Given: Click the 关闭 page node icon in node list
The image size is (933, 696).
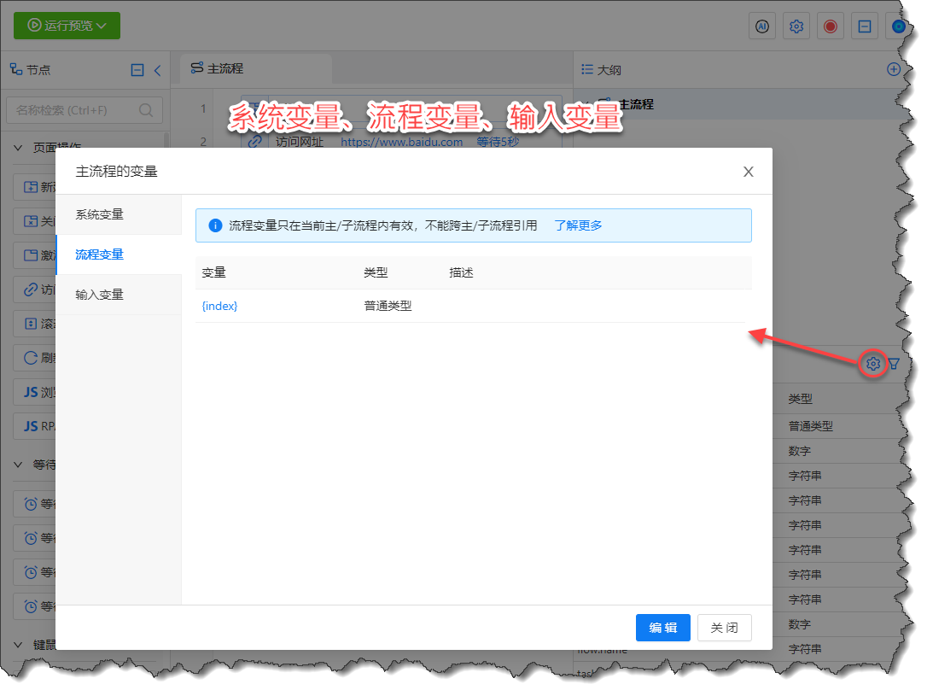Looking at the screenshot, I should (x=31, y=221).
